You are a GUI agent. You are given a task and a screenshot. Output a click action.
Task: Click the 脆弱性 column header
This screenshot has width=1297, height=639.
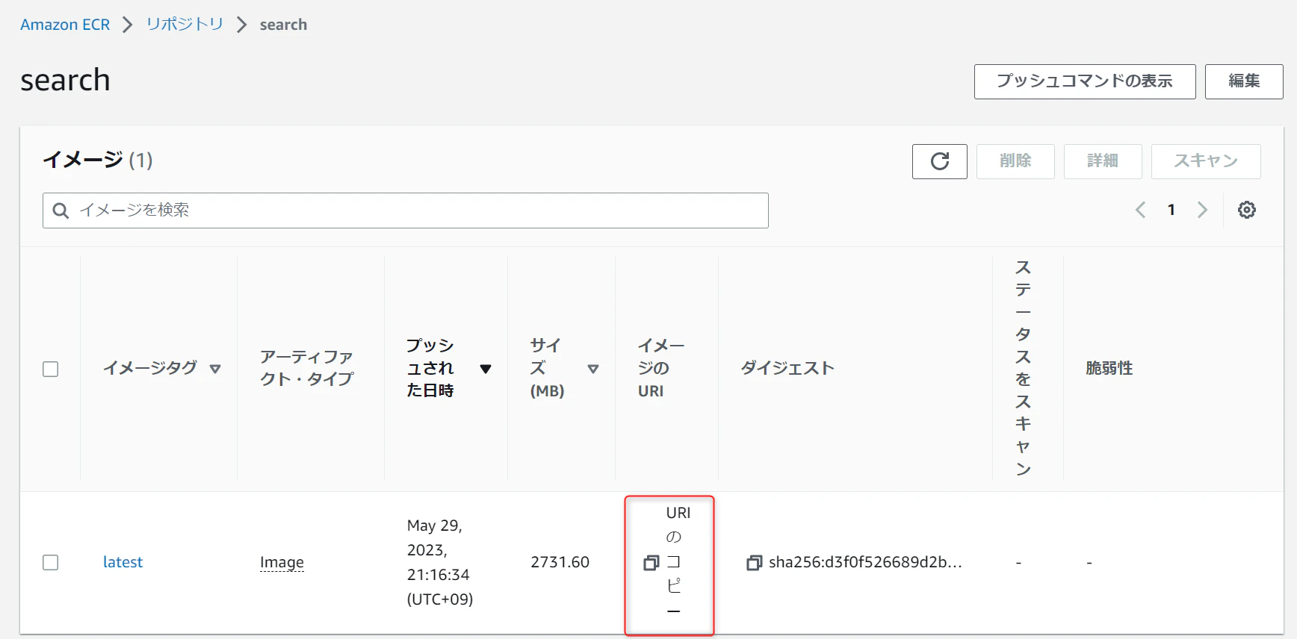click(x=1109, y=368)
